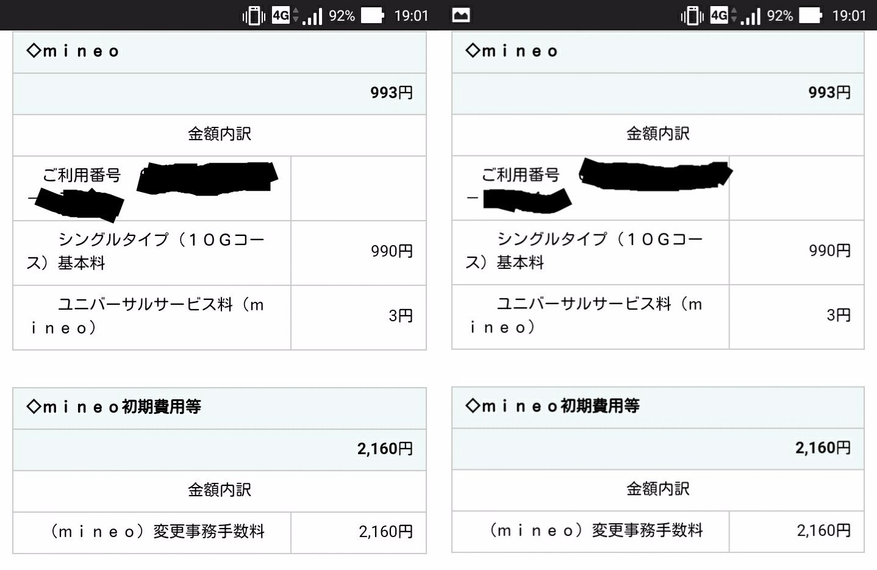Tap the 993円 total in left screenshot

tap(391, 93)
